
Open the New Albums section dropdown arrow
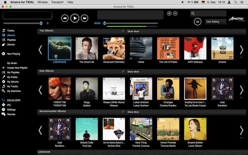coord(124,71)
